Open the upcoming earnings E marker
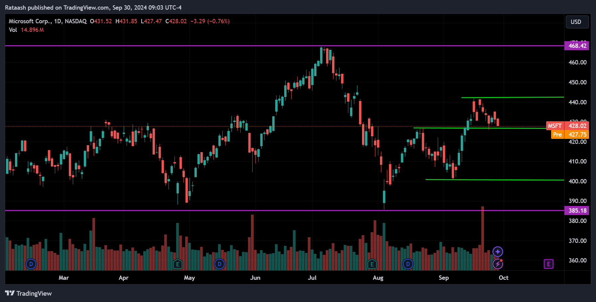 click(x=548, y=264)
